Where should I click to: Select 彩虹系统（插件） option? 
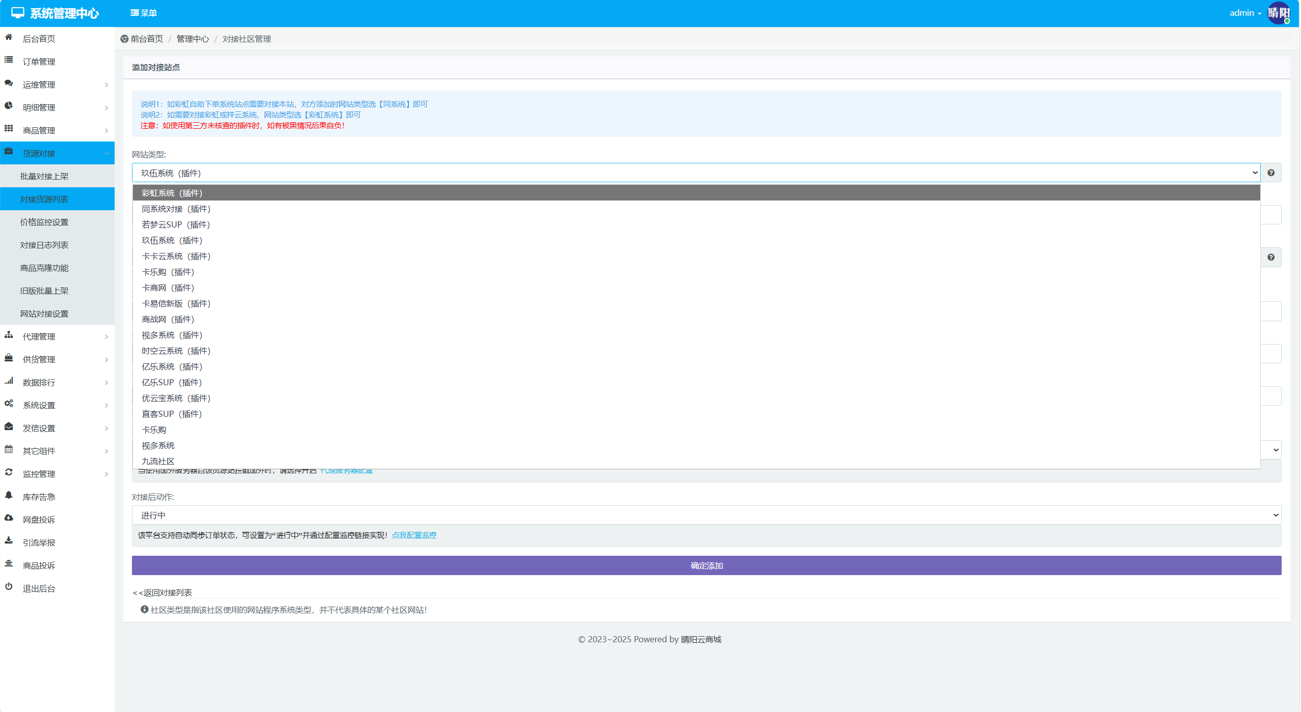coord(696,193)
